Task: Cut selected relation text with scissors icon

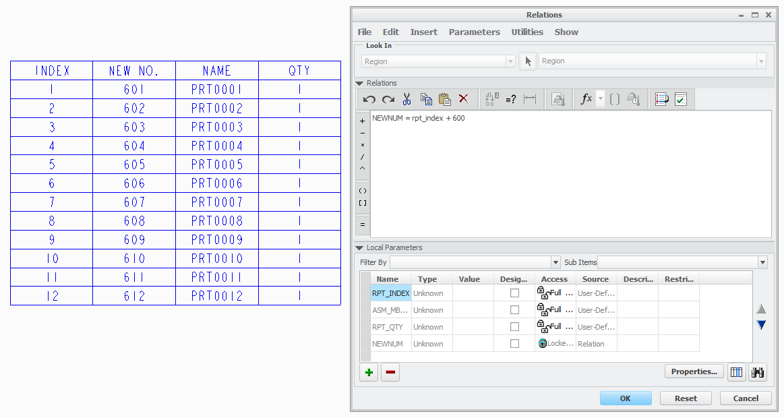Action: click(x=406, y=99)
